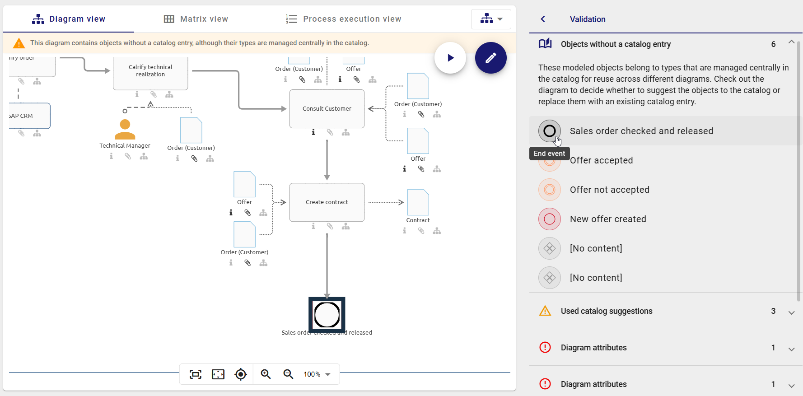Click the Used catalog suggestions warning icon
Viewport: 803px width, 396px height.
[x=545, y=311]
